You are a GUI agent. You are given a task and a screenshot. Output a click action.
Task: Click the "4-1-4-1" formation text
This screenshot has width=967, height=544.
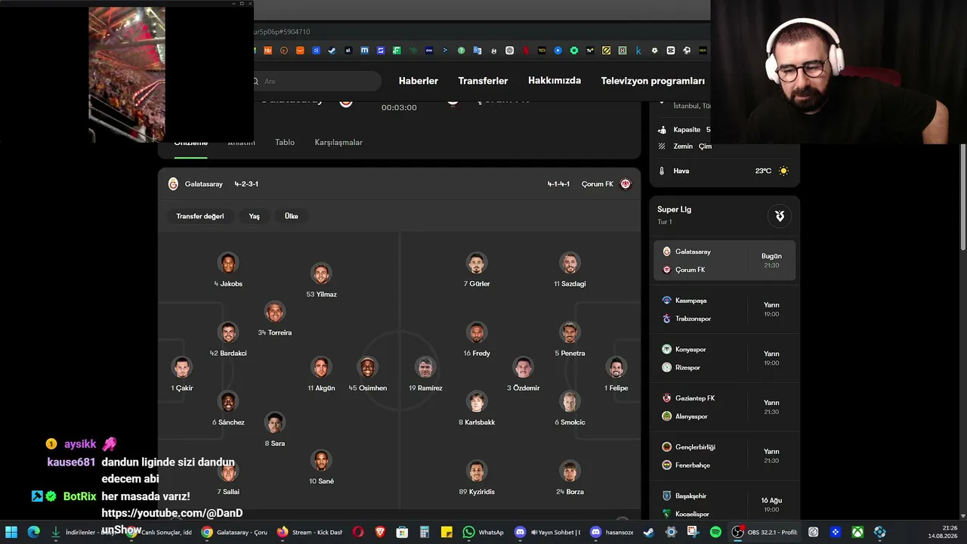coord(558,184)
